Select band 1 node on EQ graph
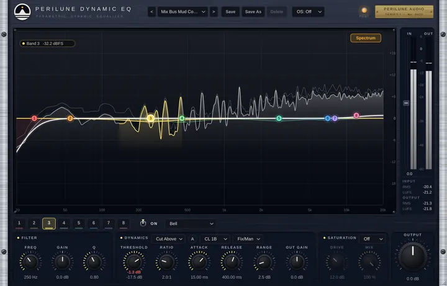The height and width of the screenshot is (286, 447). click(34, 118)
